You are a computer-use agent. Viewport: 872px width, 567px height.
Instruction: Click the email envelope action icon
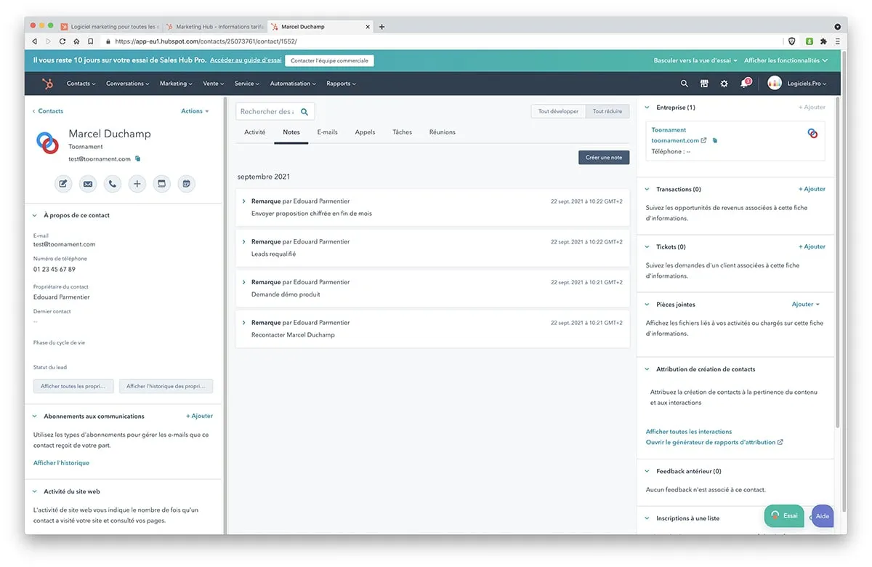pos(88,184)
